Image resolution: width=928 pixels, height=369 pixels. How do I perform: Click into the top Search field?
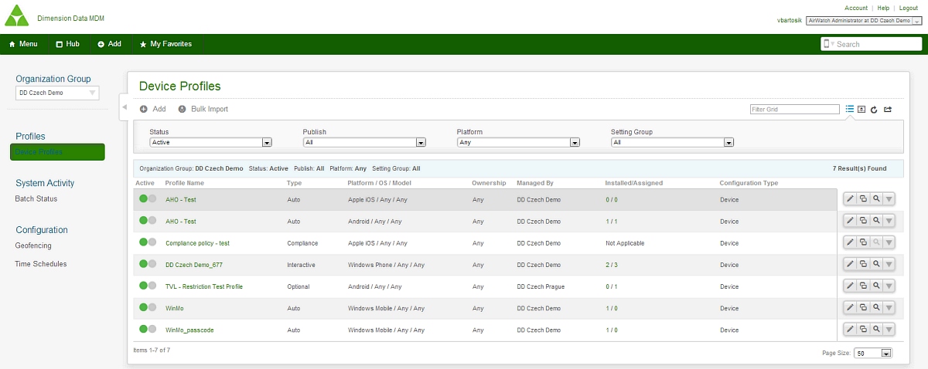coord(871,44)
